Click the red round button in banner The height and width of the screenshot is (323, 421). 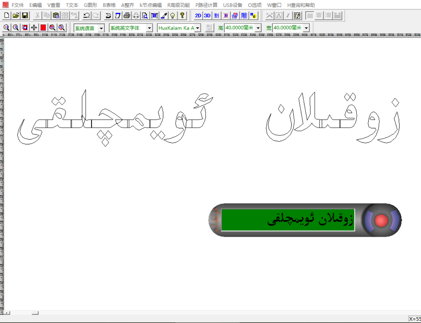coord(381,220)
